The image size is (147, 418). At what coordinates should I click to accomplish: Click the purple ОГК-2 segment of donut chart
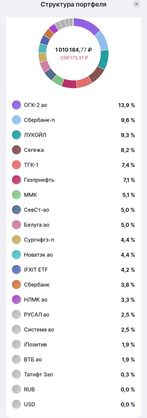pos(87,26)
